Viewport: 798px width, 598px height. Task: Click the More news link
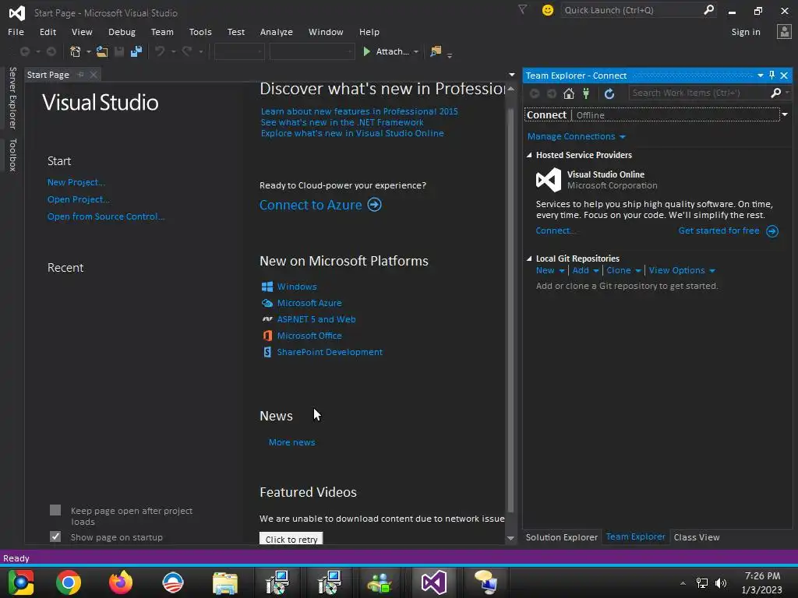[291, 442]
